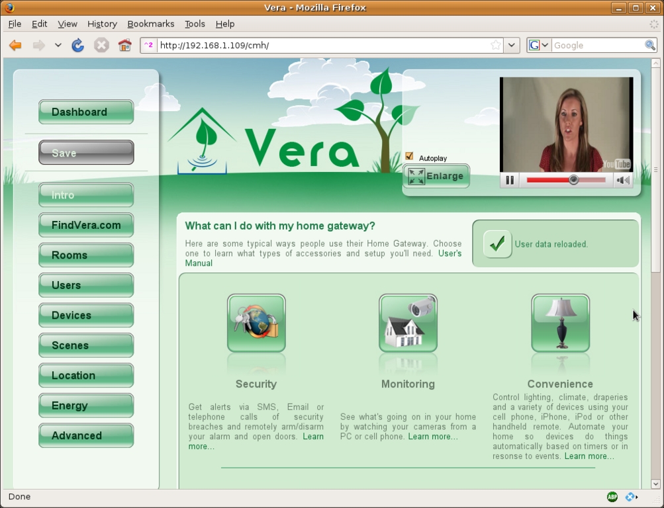Image resolution: width=664 pixels, height=508 pixels.
Task: Click the Adblock Plus status bar icon
Action: click(612, 497)
